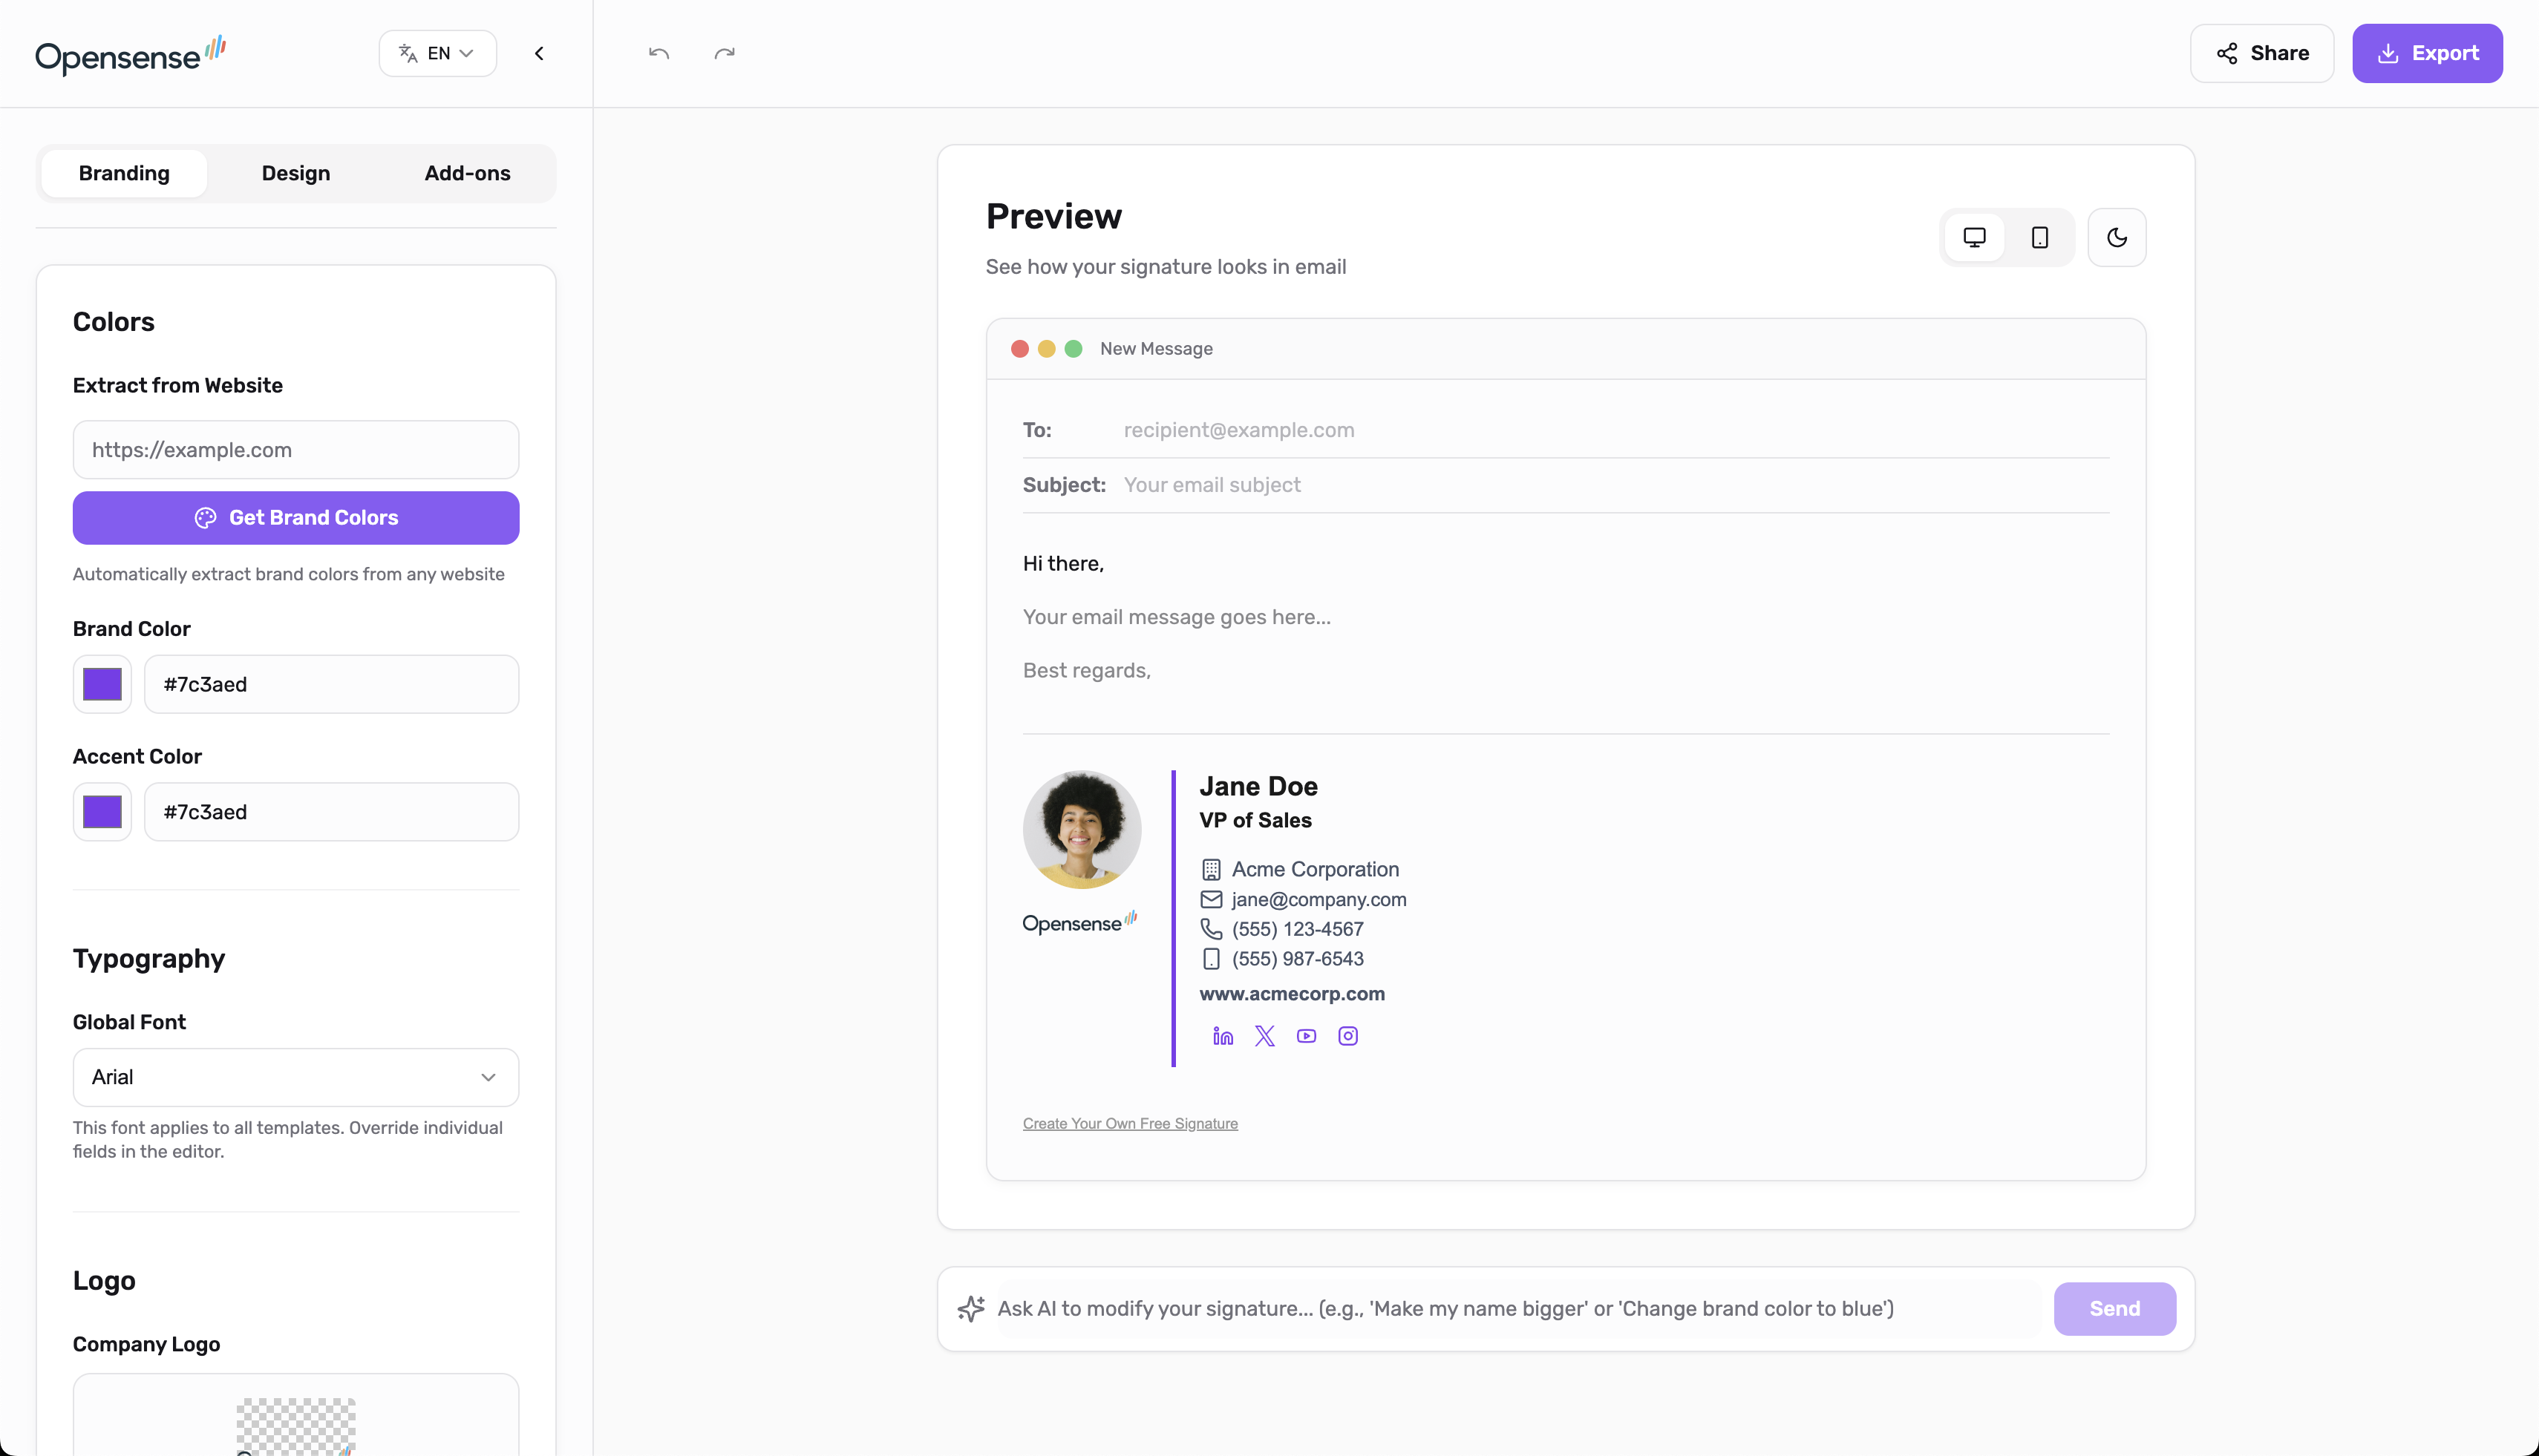
Task: Toggle the green traffic light in New Message
Action: [1073, 348]
